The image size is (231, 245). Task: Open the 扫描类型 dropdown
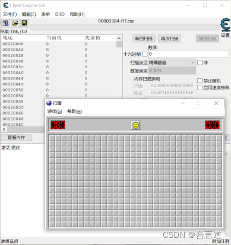pos(172,63)
